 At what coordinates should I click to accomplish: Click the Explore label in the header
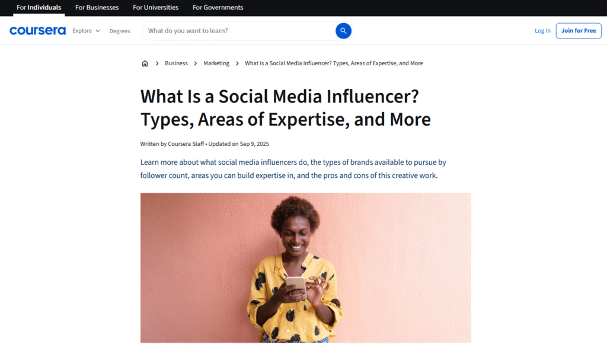(x=82, y=31)
